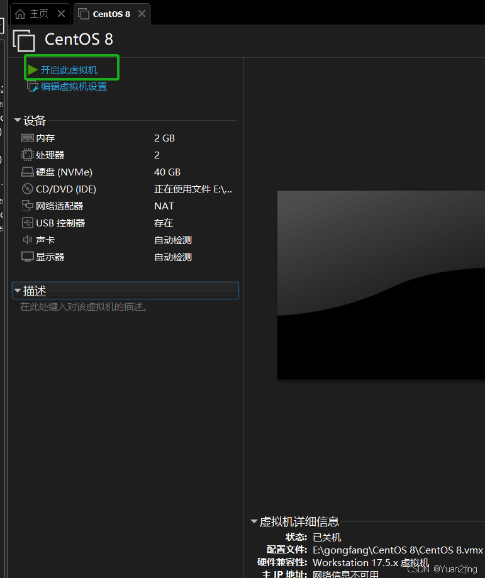Click the display (显示器) monitor icon
Screen dimensions: 485x578
click(28, 257)
